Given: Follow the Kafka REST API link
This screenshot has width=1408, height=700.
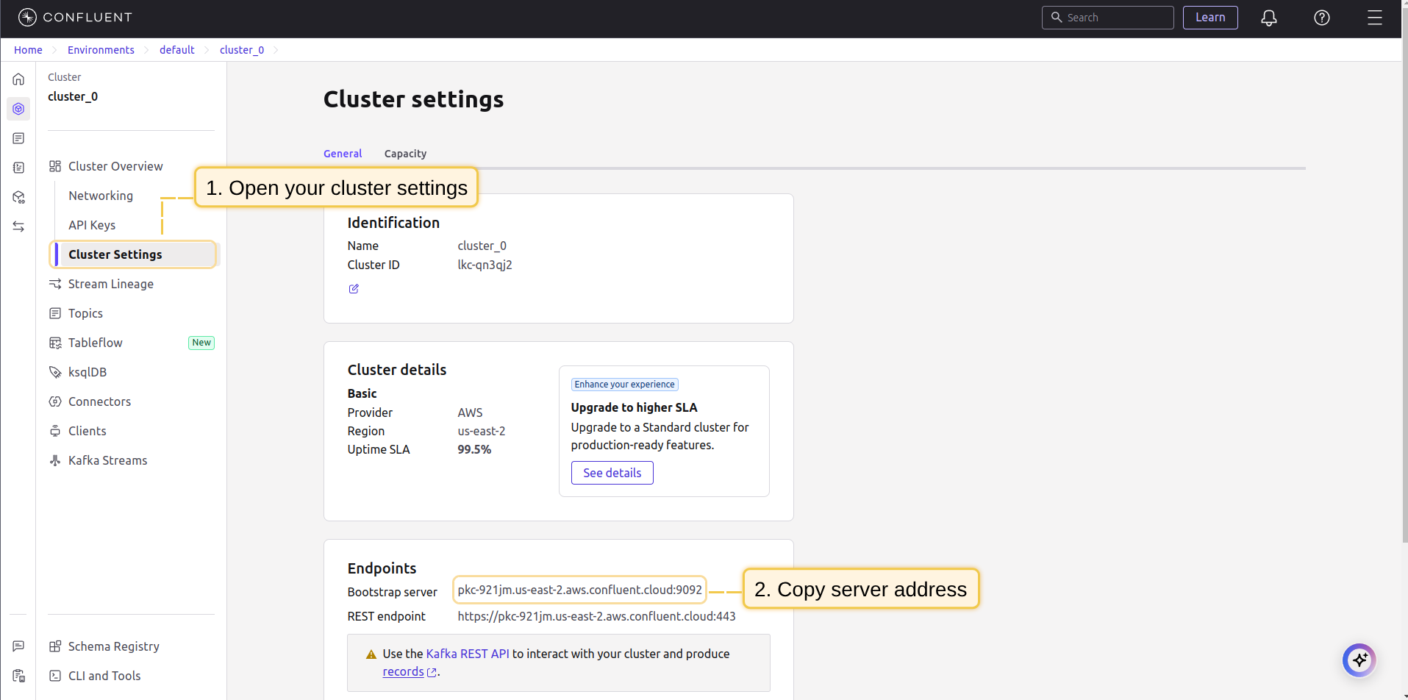Looking at the screenshot, I should tap(467, 654).
